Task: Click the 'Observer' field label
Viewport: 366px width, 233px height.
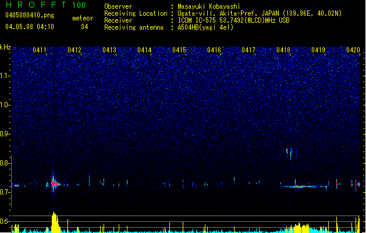Action: pyautogui.click(x=118, y=6)
